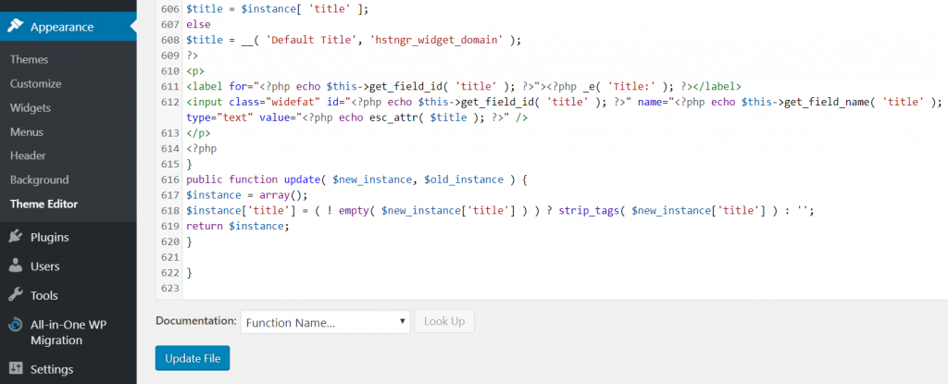Click the Appearance paintbrush icon
This screenshot has width=948, height=384.
point(16,27)
